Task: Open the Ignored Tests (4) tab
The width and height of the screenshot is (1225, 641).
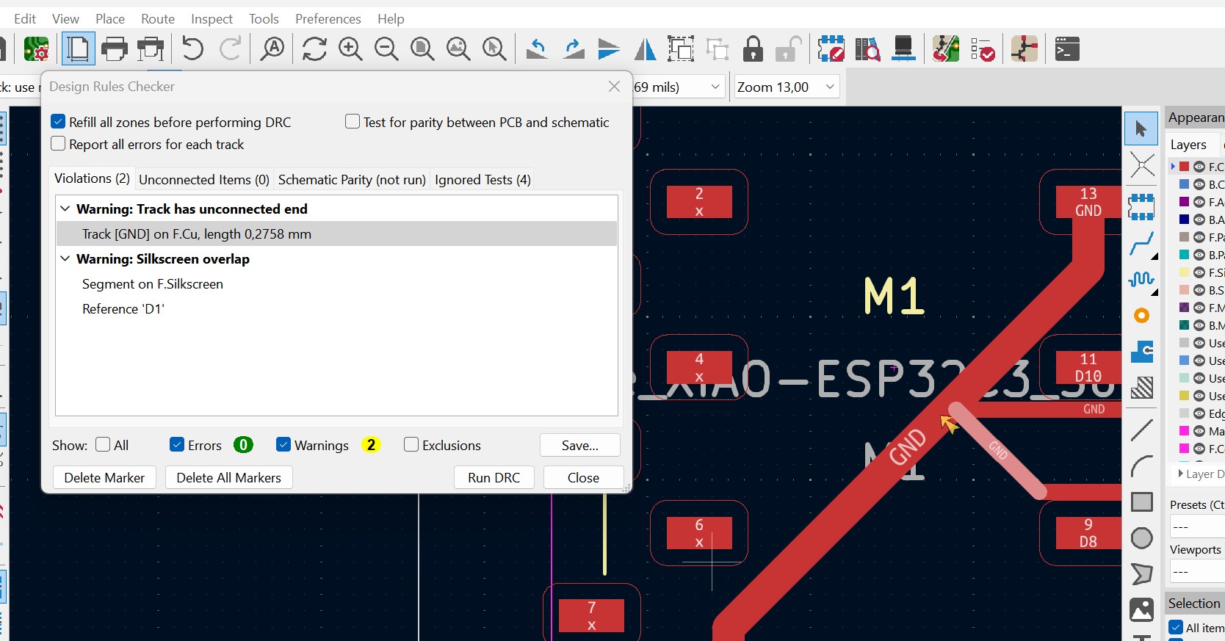Action: (x=483, y=180)
